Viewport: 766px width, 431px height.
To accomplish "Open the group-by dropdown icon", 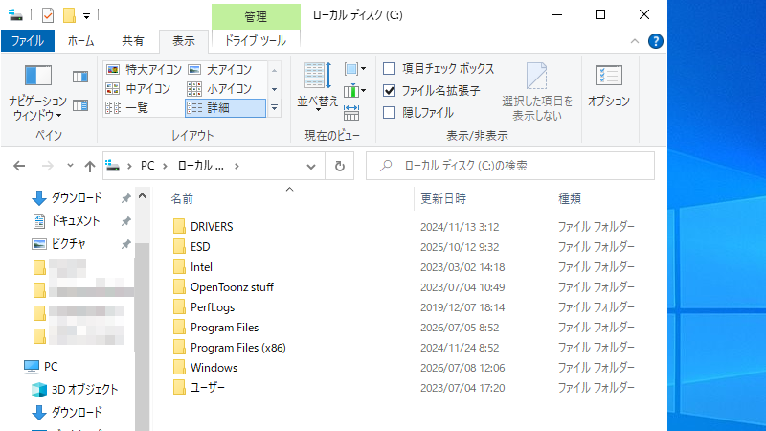I will (x=355, y=69).
